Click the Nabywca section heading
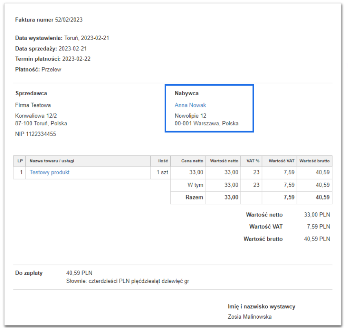The image size is (348, 328). click(x=187, y=93)
